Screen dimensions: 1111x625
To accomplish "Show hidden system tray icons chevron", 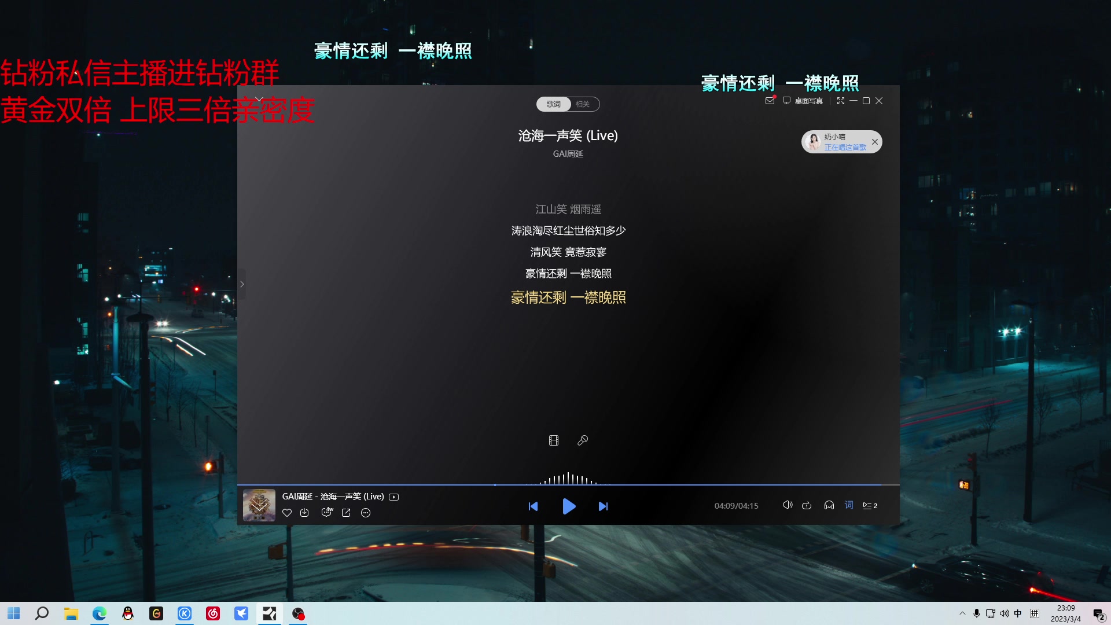I will tap(962, 613).
